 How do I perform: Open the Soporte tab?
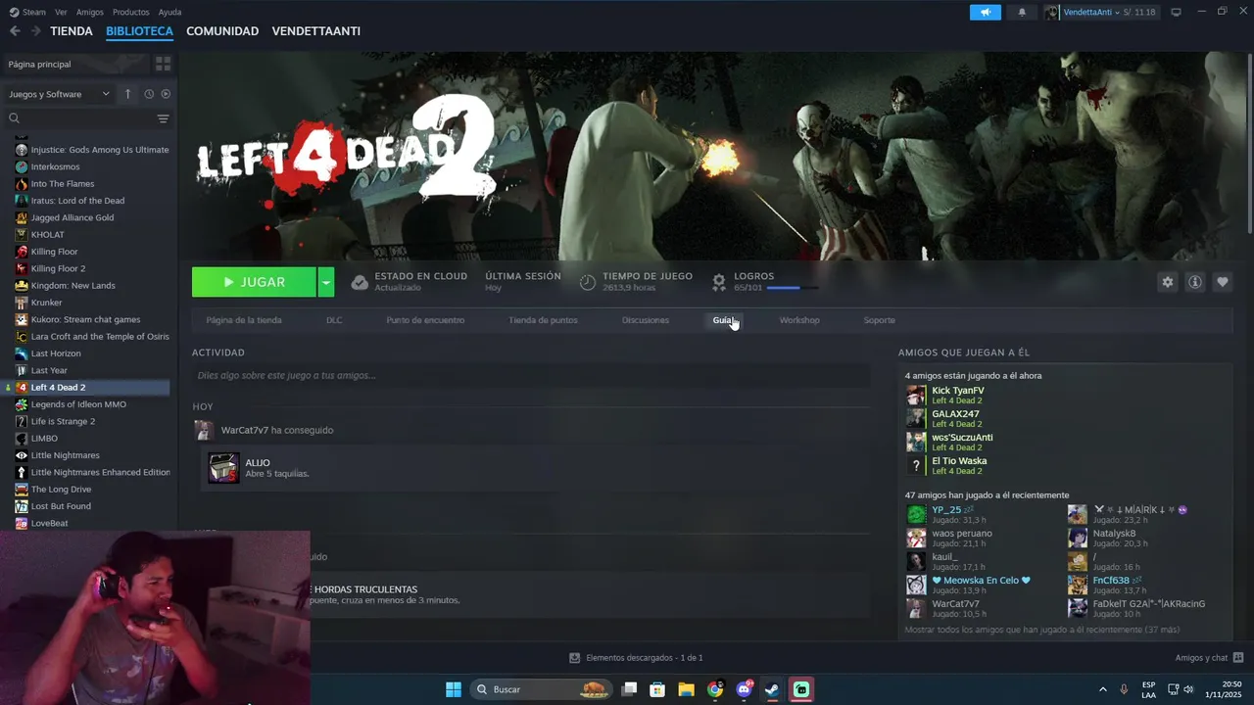tap(879, 320)
